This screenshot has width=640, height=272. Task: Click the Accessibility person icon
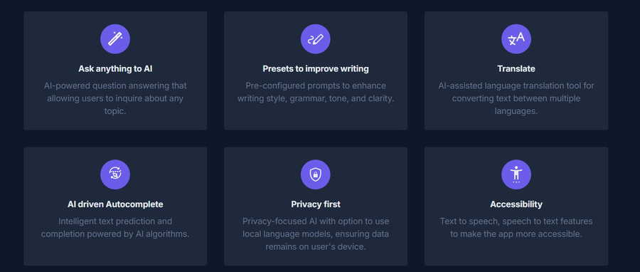(x=516, y=174)
